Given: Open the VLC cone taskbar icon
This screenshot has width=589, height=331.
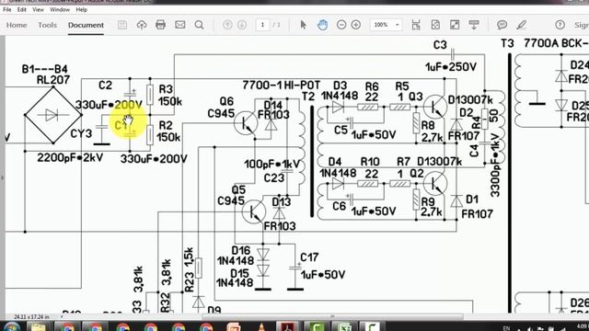Looking at the screenshot, I should pyautogui.click(x=261, y=327).
